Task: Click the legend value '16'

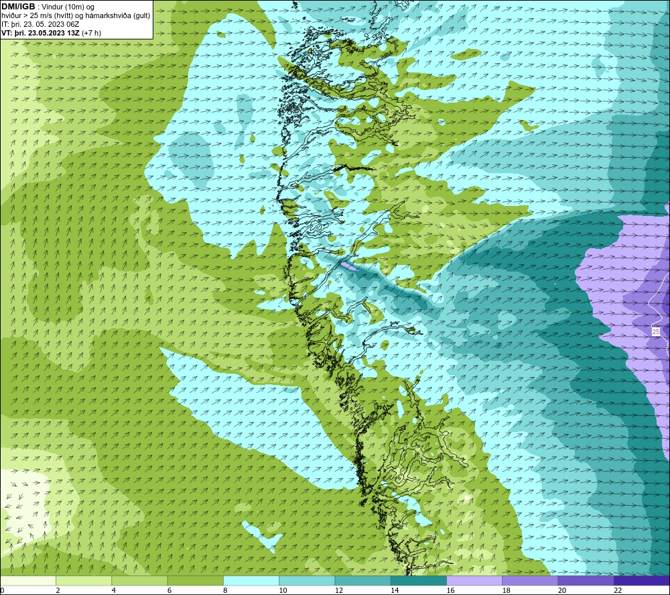Action: pyautogui.click(x=450, y=590)
